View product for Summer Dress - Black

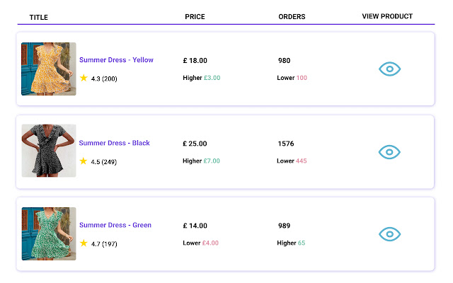pyautogui.click(x=390, y=151)
